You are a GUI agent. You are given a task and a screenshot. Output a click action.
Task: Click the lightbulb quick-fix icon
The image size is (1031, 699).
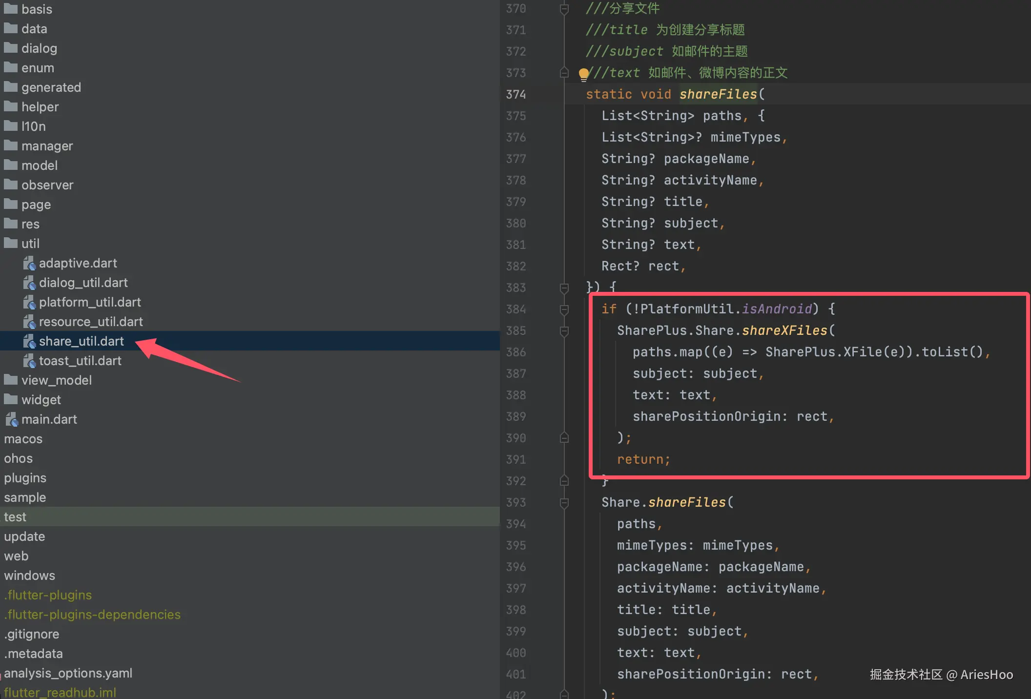pos(583,74)
